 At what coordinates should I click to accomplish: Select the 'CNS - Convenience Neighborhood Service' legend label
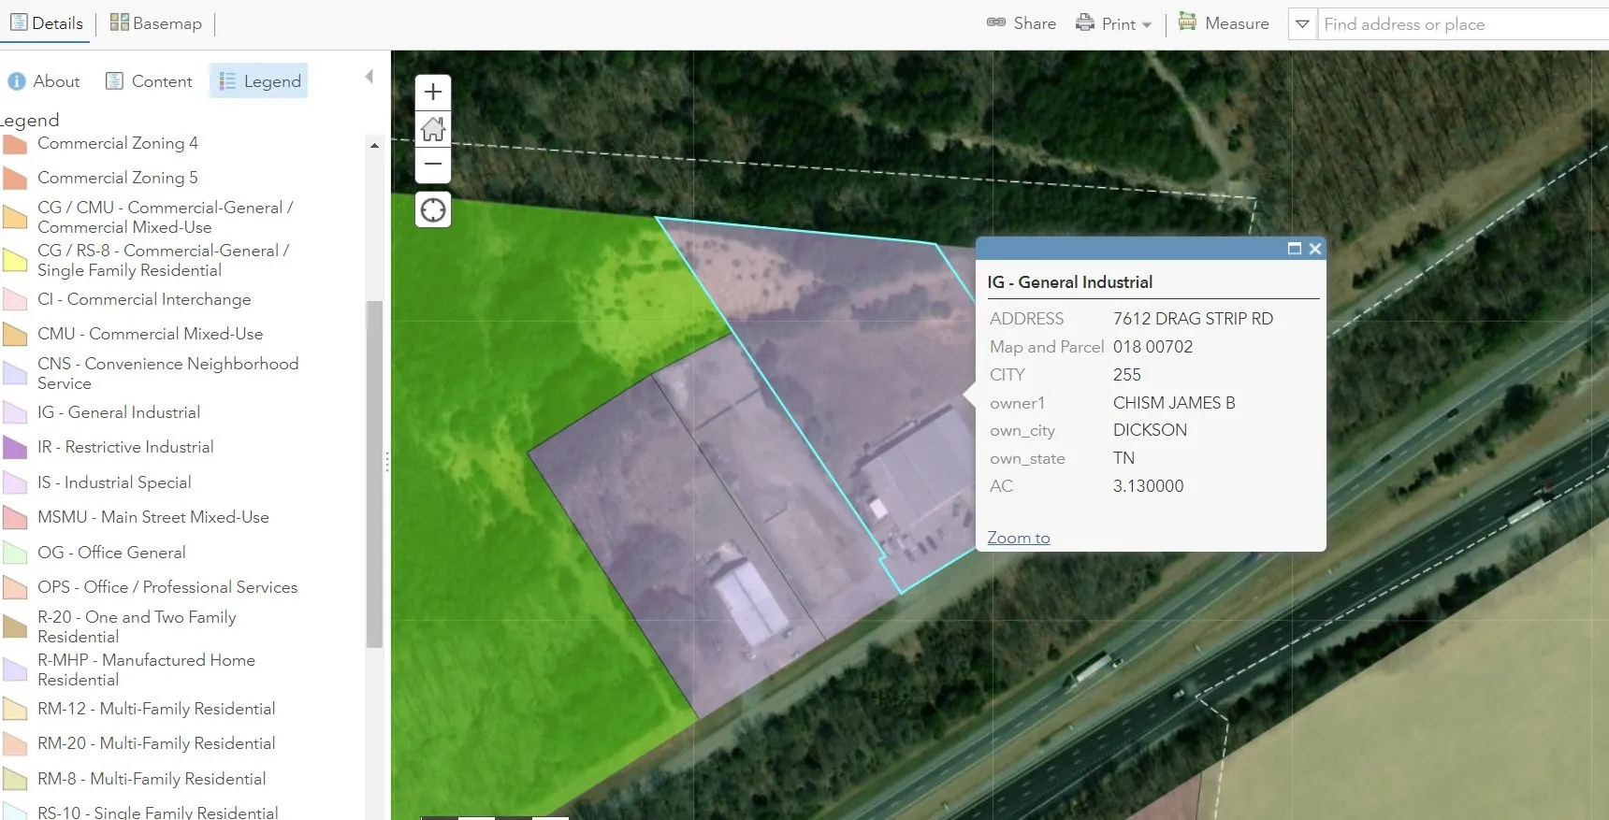168,373
